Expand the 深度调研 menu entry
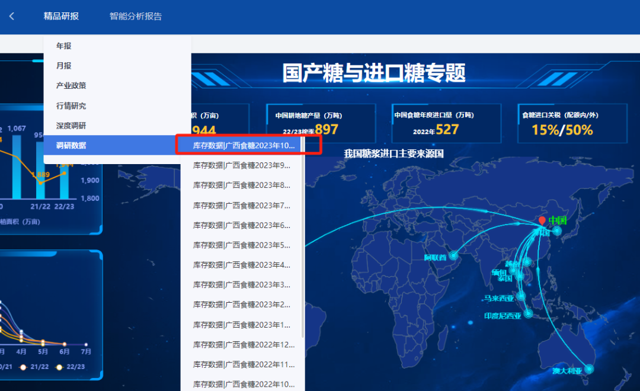The width and height of the screenshot is (640, 391). coord(71,126)
